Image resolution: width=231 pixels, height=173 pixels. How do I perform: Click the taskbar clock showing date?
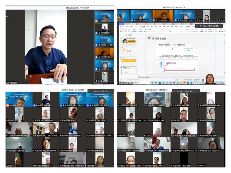[221, 83]
